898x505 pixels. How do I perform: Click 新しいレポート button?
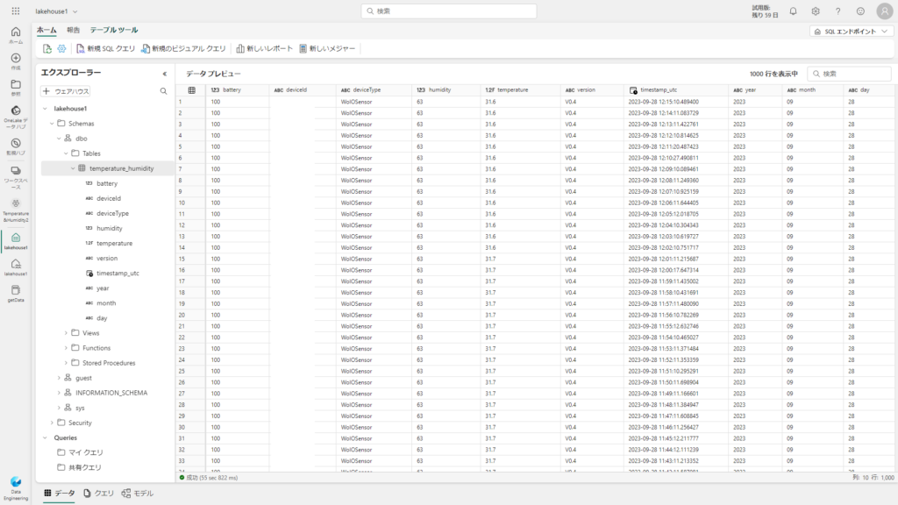tap(264, 49)
